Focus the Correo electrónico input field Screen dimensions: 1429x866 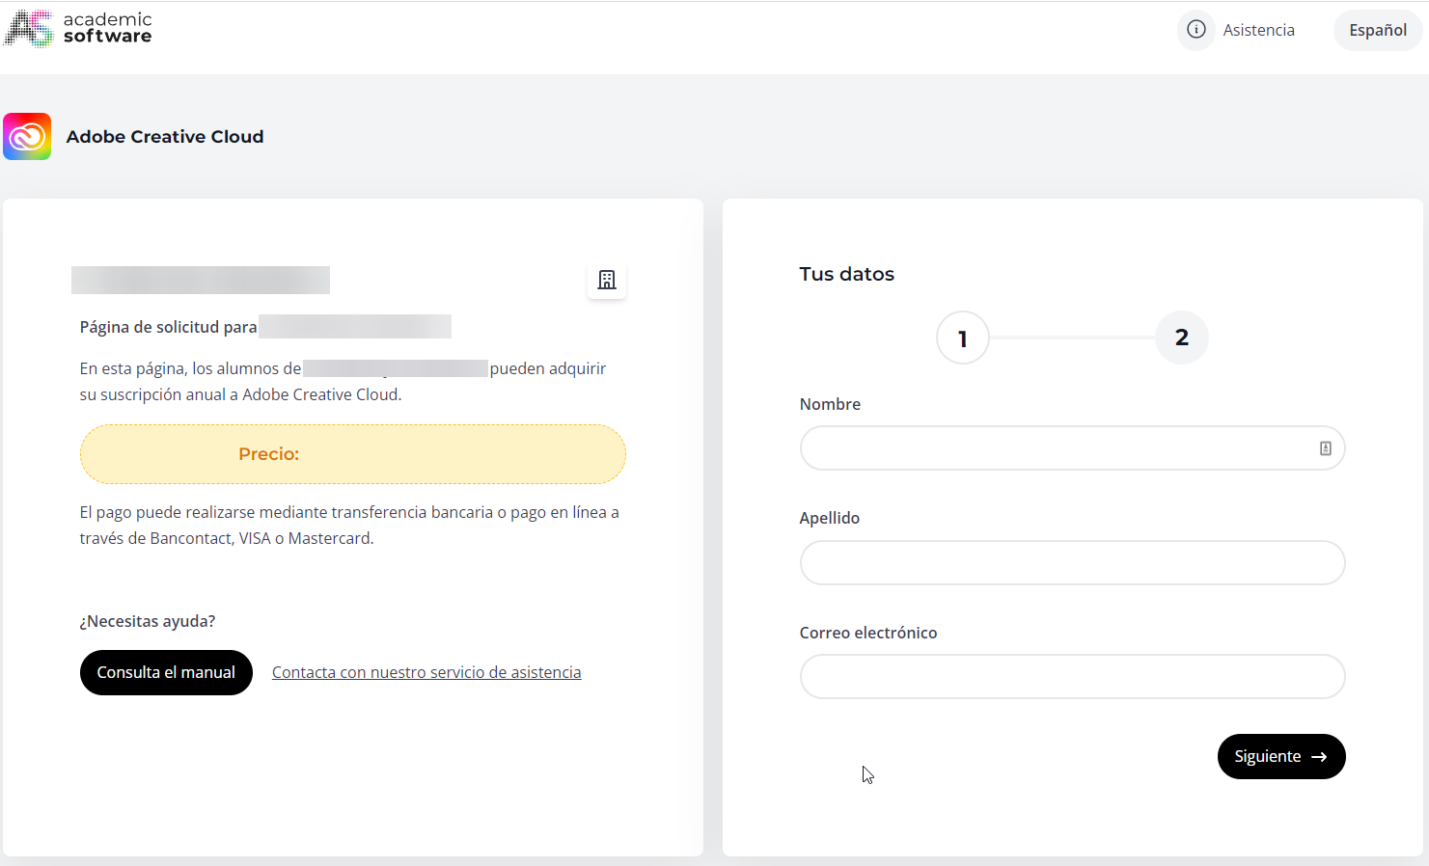tap(1073, 677)
